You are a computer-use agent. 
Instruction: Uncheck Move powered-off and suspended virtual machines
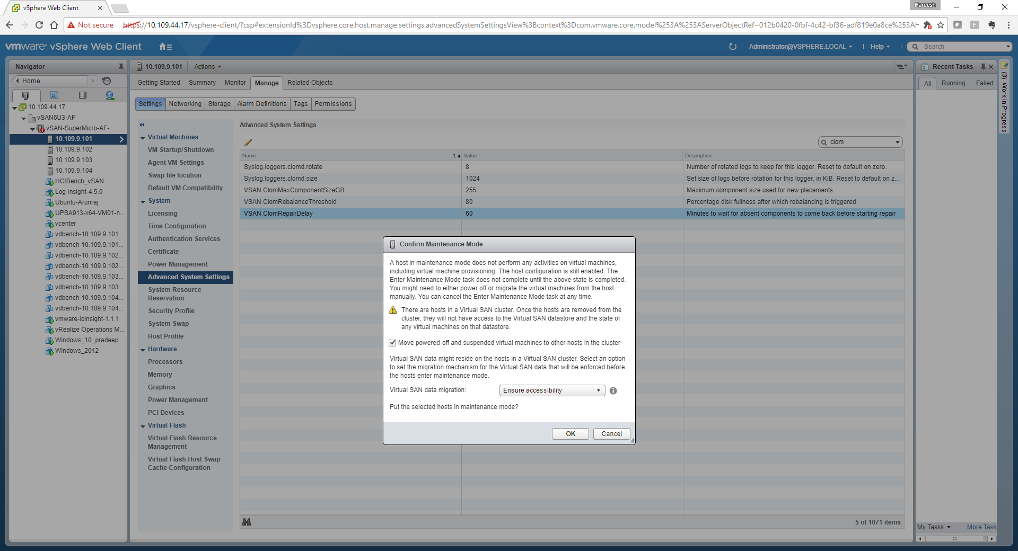click(x=392, y=343)
